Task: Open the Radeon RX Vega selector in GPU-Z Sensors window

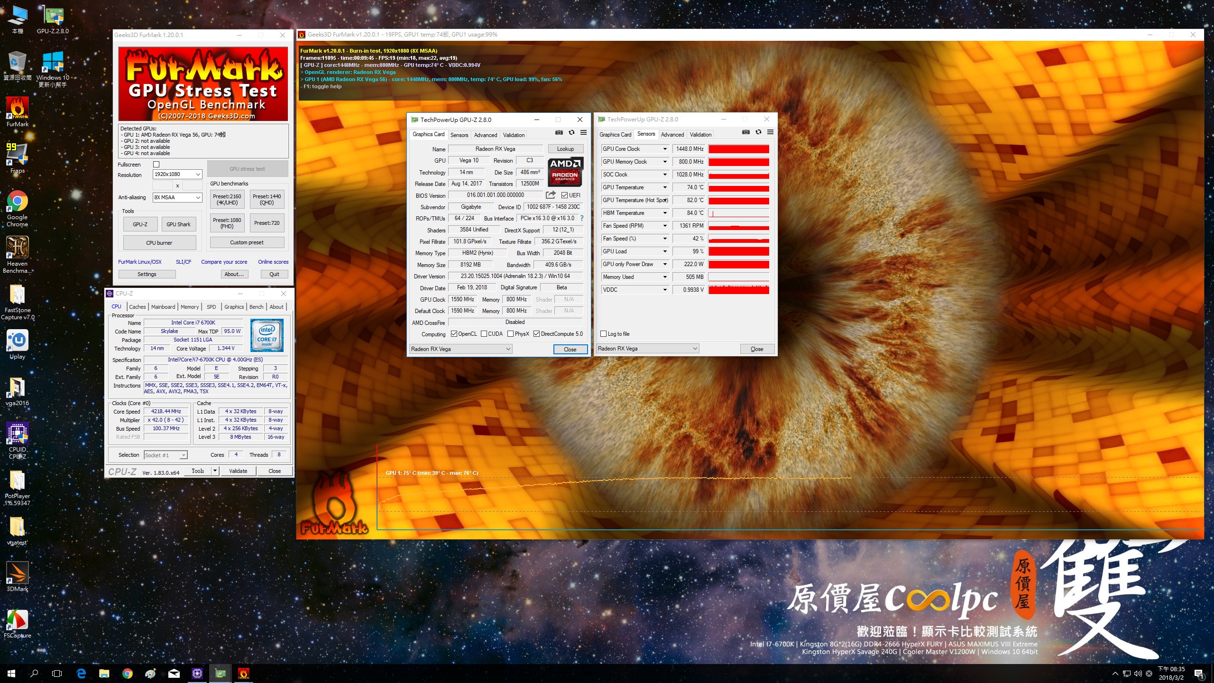Action: 647,349
